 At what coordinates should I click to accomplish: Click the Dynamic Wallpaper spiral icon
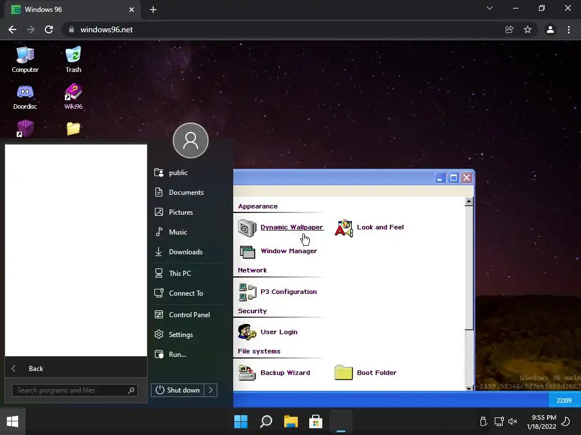pyautogui.click(x=247, y=228)
